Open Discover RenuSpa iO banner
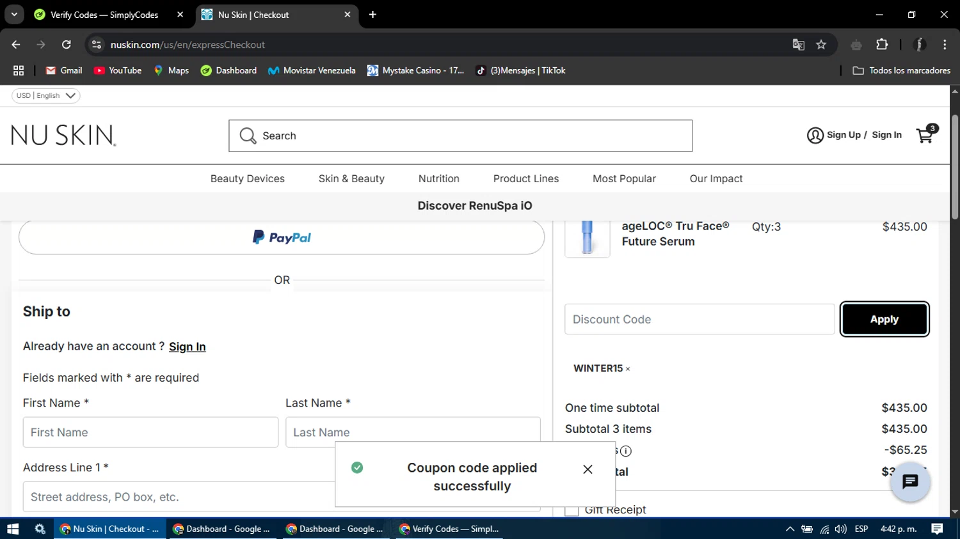960x539 pixels. pos(475,206)
